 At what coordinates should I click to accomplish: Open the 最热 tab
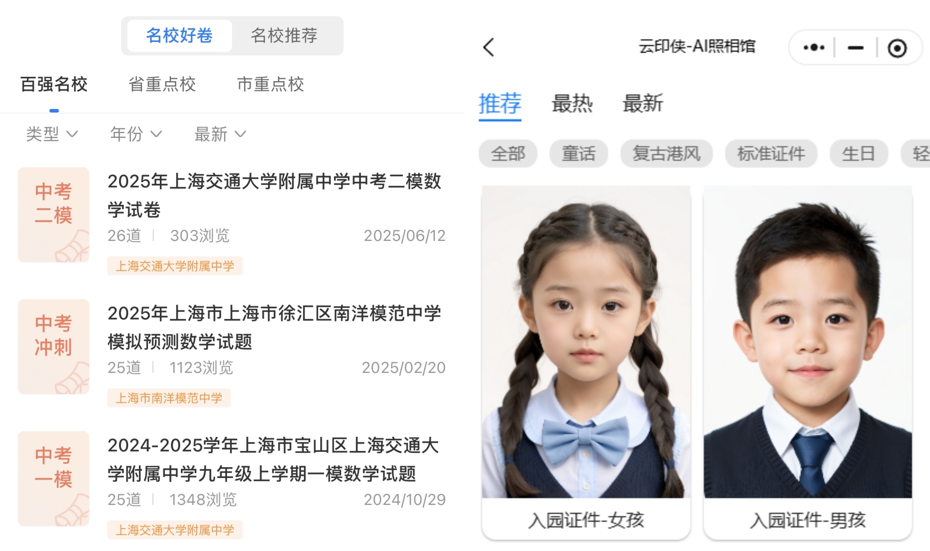coord(572,104)
